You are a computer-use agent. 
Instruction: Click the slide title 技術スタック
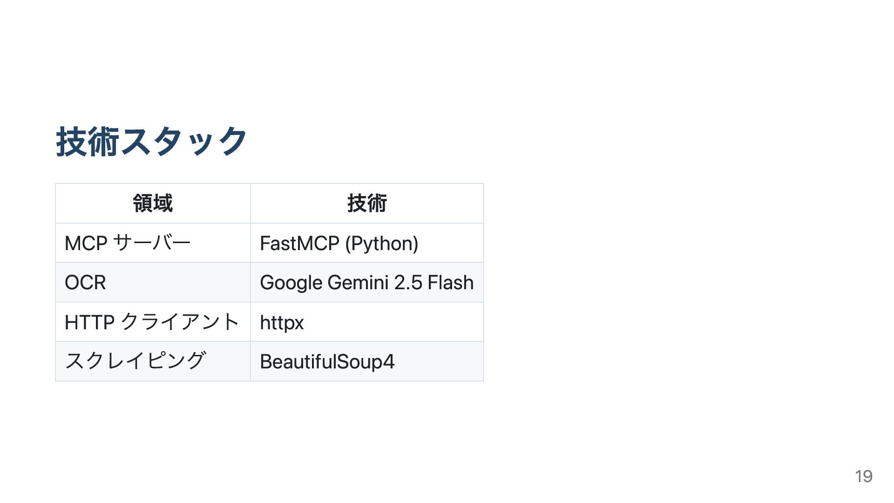coord(151,141)
